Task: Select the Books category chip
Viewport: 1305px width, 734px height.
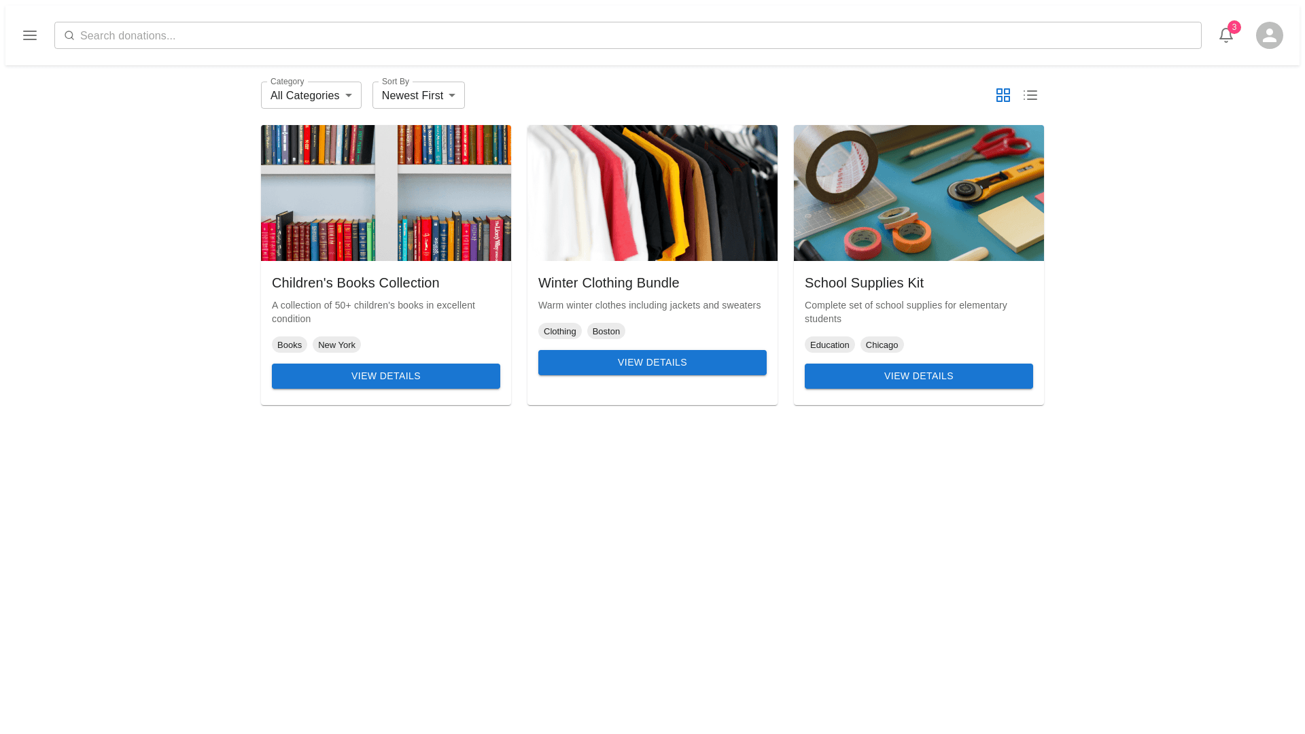Action: tap(290, 345)
